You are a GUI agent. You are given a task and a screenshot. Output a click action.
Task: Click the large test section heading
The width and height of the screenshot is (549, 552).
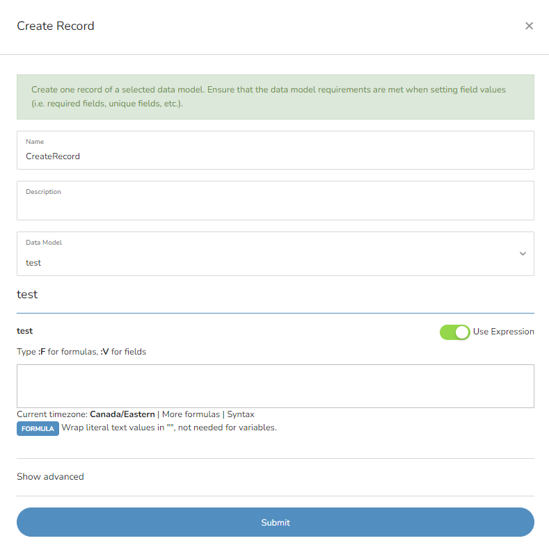(27, 294)
